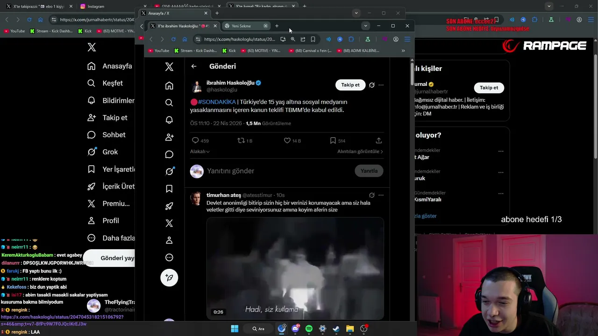
Task: Follow İbrahim Haskoloğlu with Takip et
Action: [350, 85]
